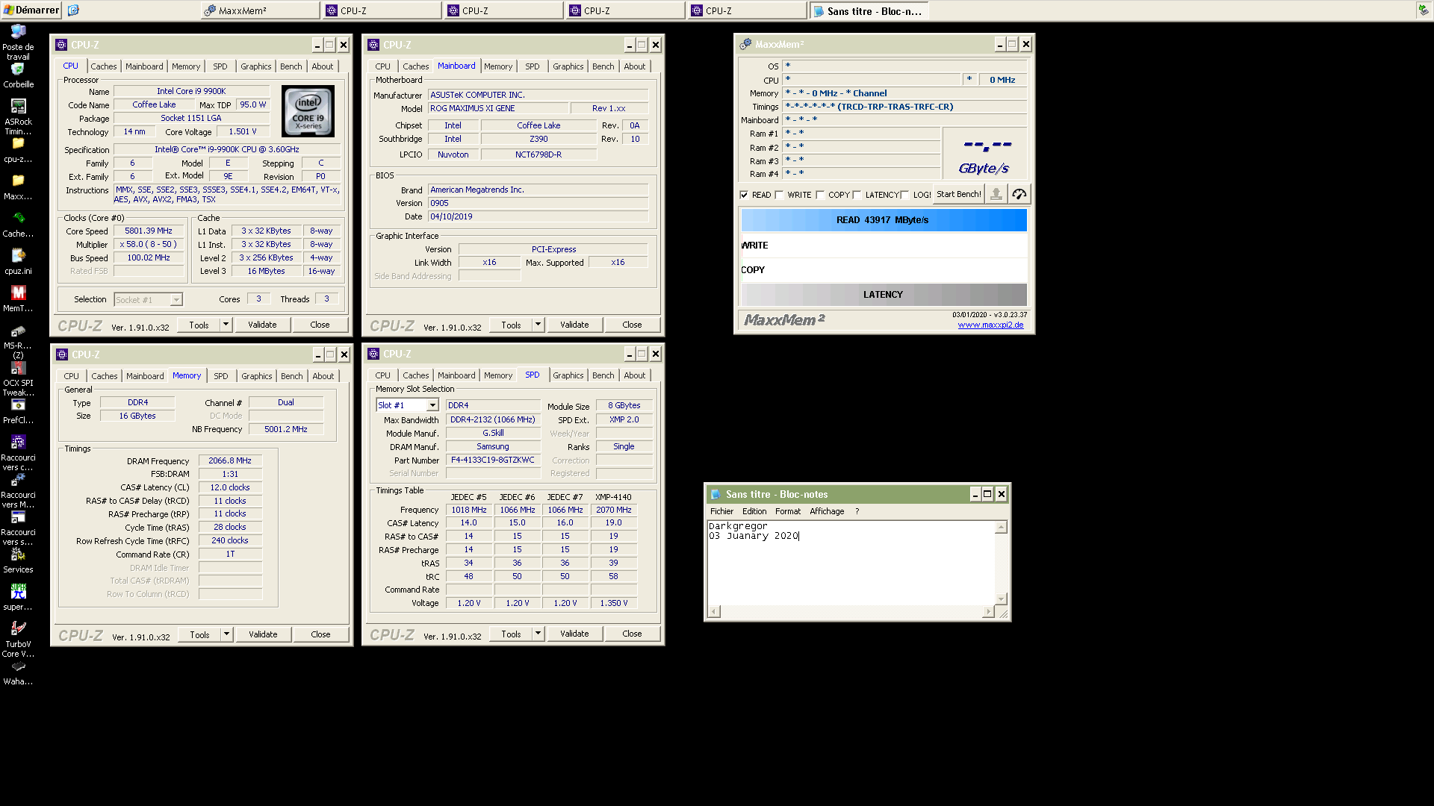Open the www.maxxpi2.de link
The image size is (1434, 806).
pos(990,325)
